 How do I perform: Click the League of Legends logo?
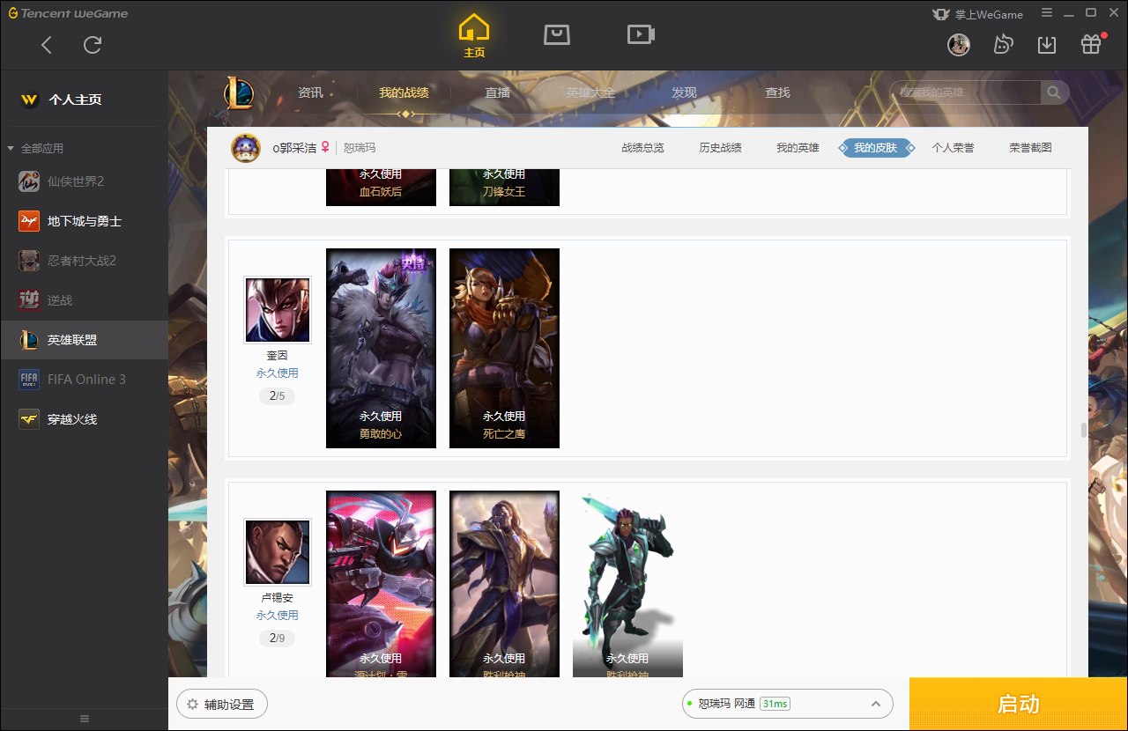(238, 92)
